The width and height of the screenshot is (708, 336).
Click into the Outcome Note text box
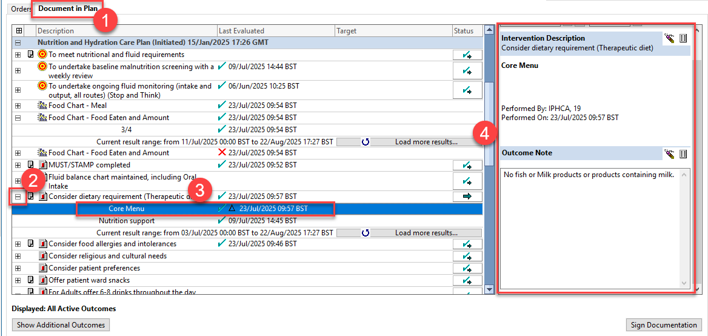tap(590, 228)
